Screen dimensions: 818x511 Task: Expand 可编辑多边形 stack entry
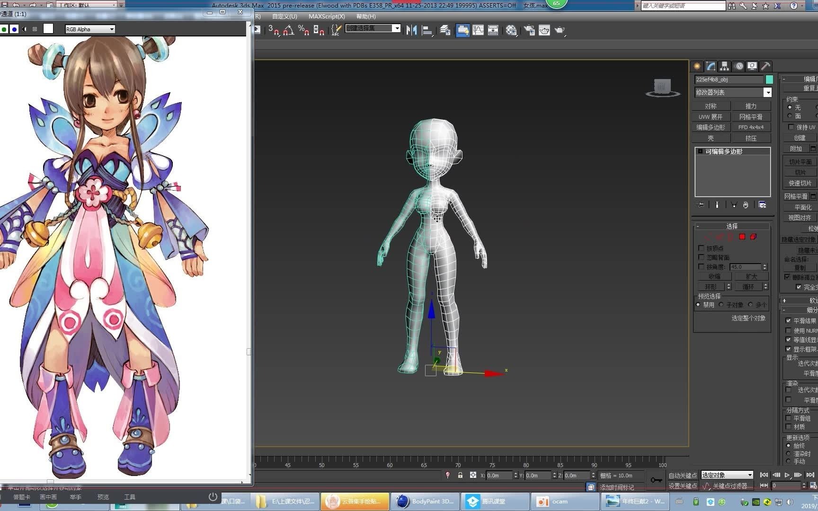700,151
